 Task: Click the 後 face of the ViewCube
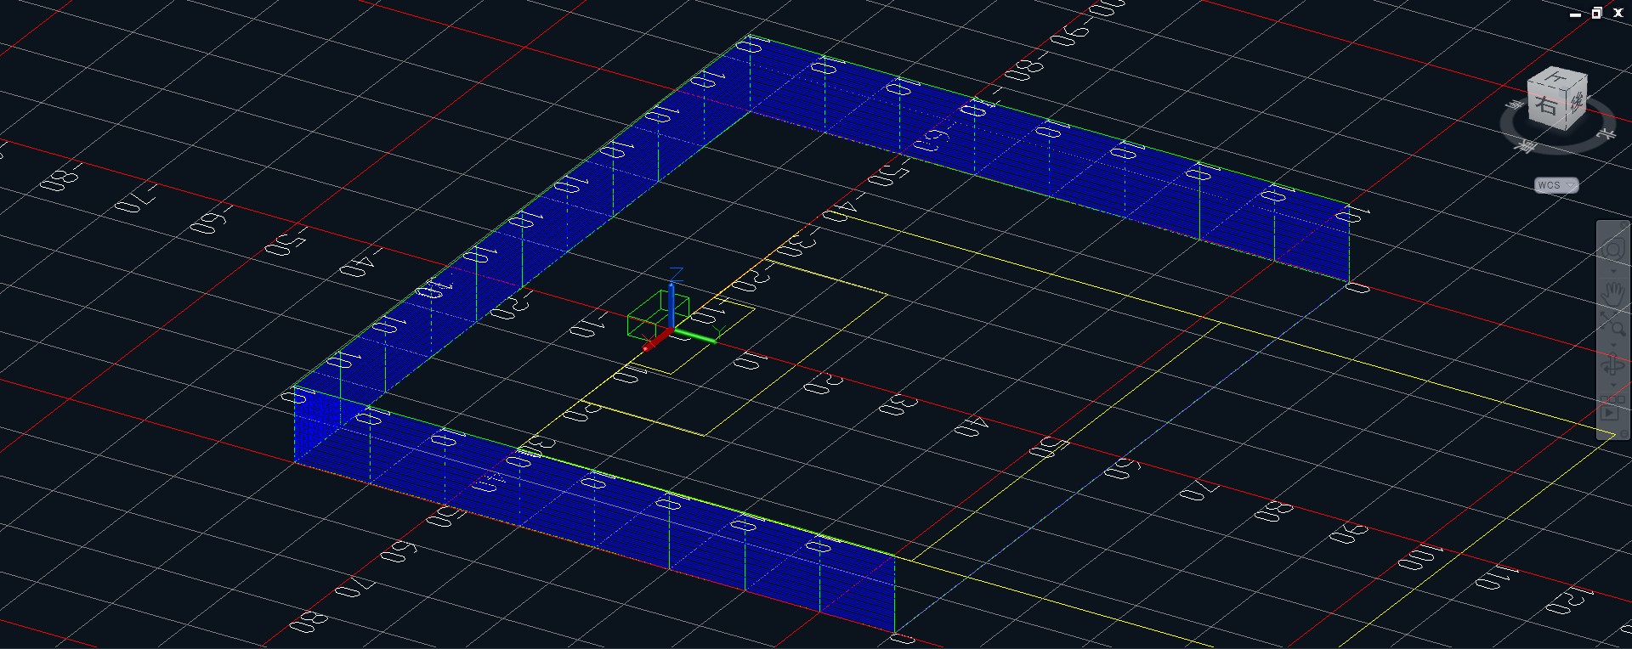(1576, 102)
